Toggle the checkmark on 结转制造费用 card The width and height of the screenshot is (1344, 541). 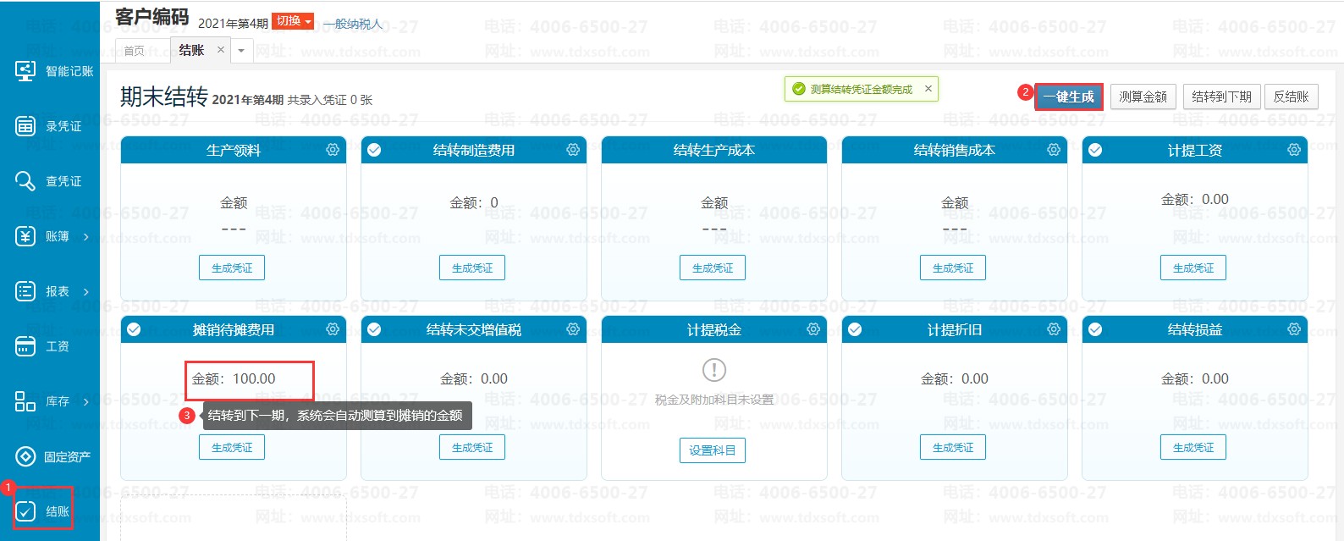(x=374, y=150)
